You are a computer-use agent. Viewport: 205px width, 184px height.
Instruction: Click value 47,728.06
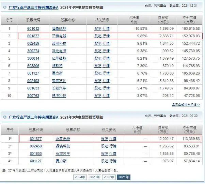pos(192,96)
